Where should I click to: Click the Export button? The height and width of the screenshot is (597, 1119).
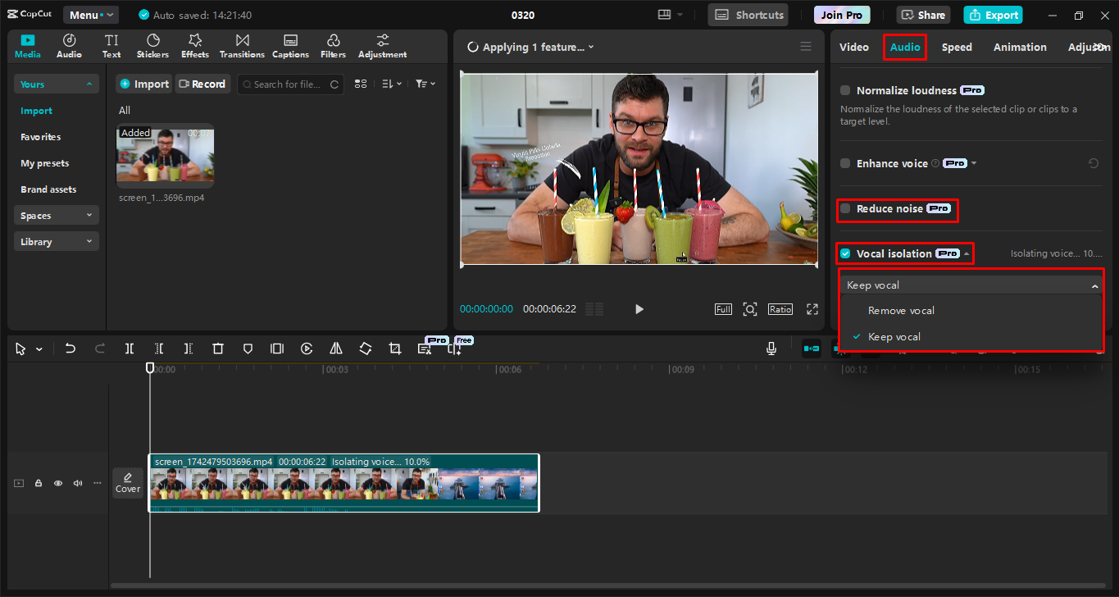click(992, 14)
